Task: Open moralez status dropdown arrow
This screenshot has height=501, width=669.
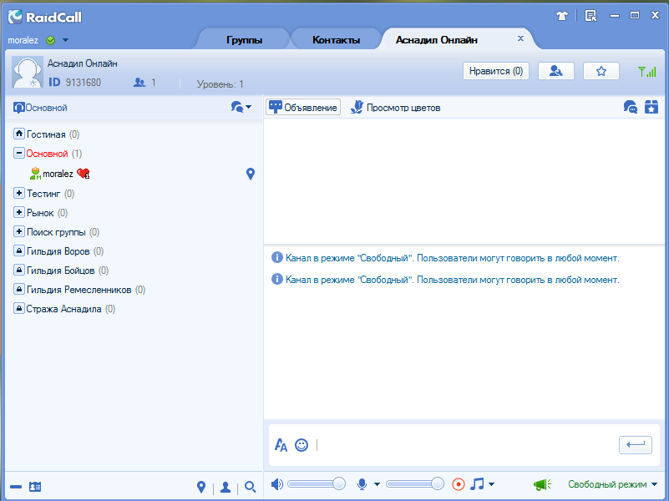Action: 65,40
